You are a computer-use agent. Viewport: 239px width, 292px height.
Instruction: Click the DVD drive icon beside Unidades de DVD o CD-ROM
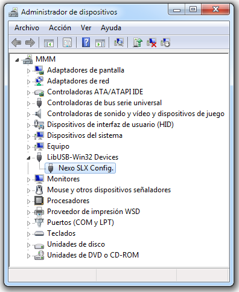pyautogui.click(x=39, y=255)
